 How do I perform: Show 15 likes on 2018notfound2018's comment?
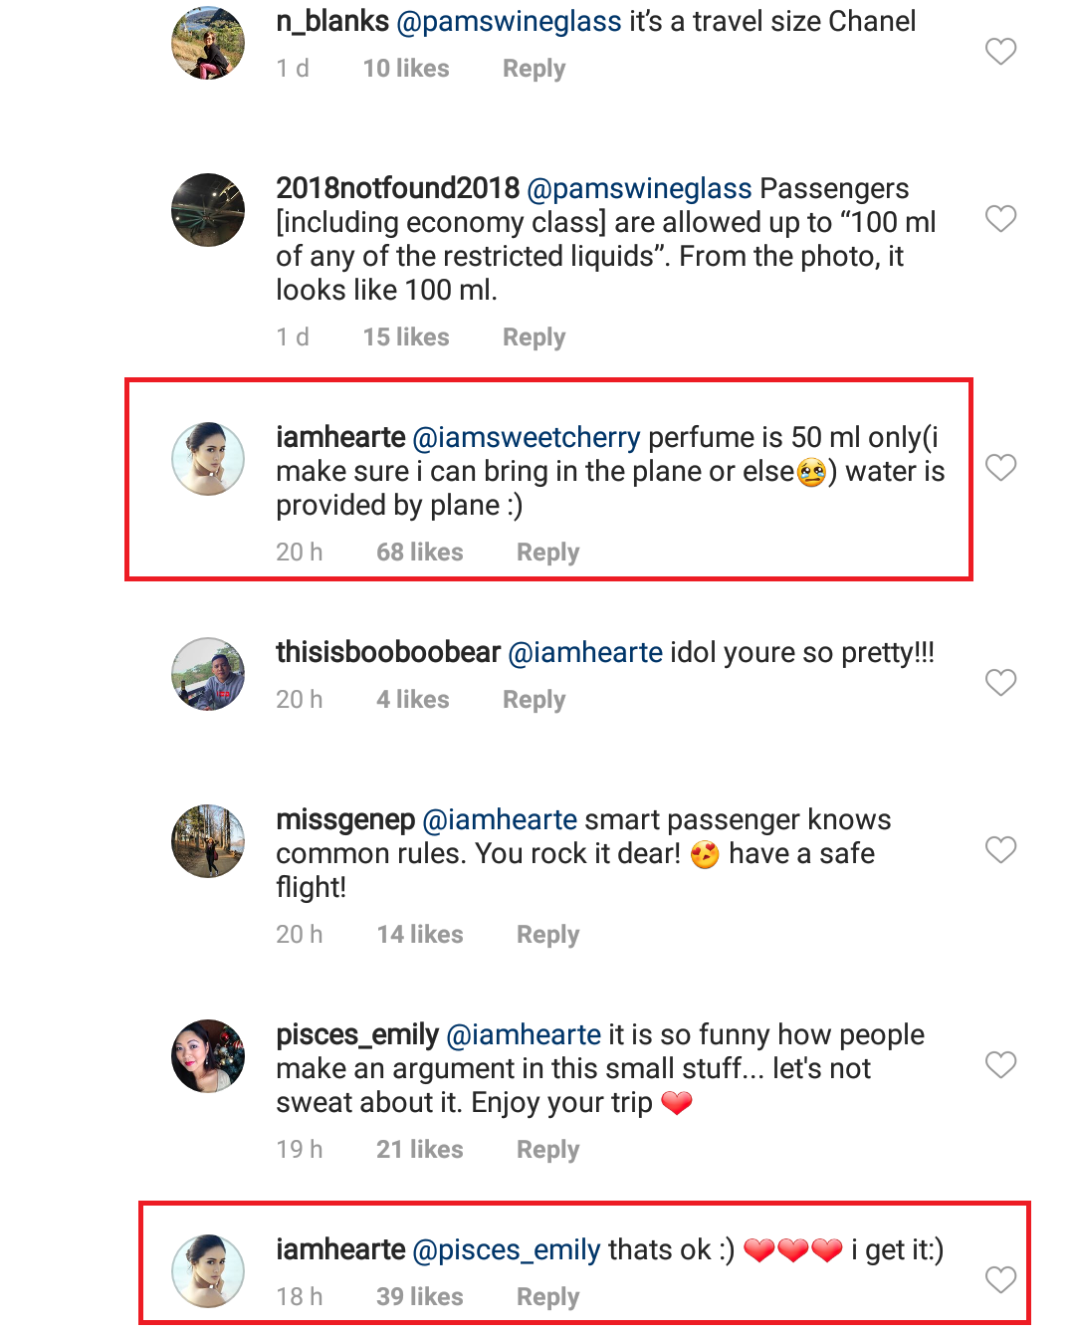405,337
